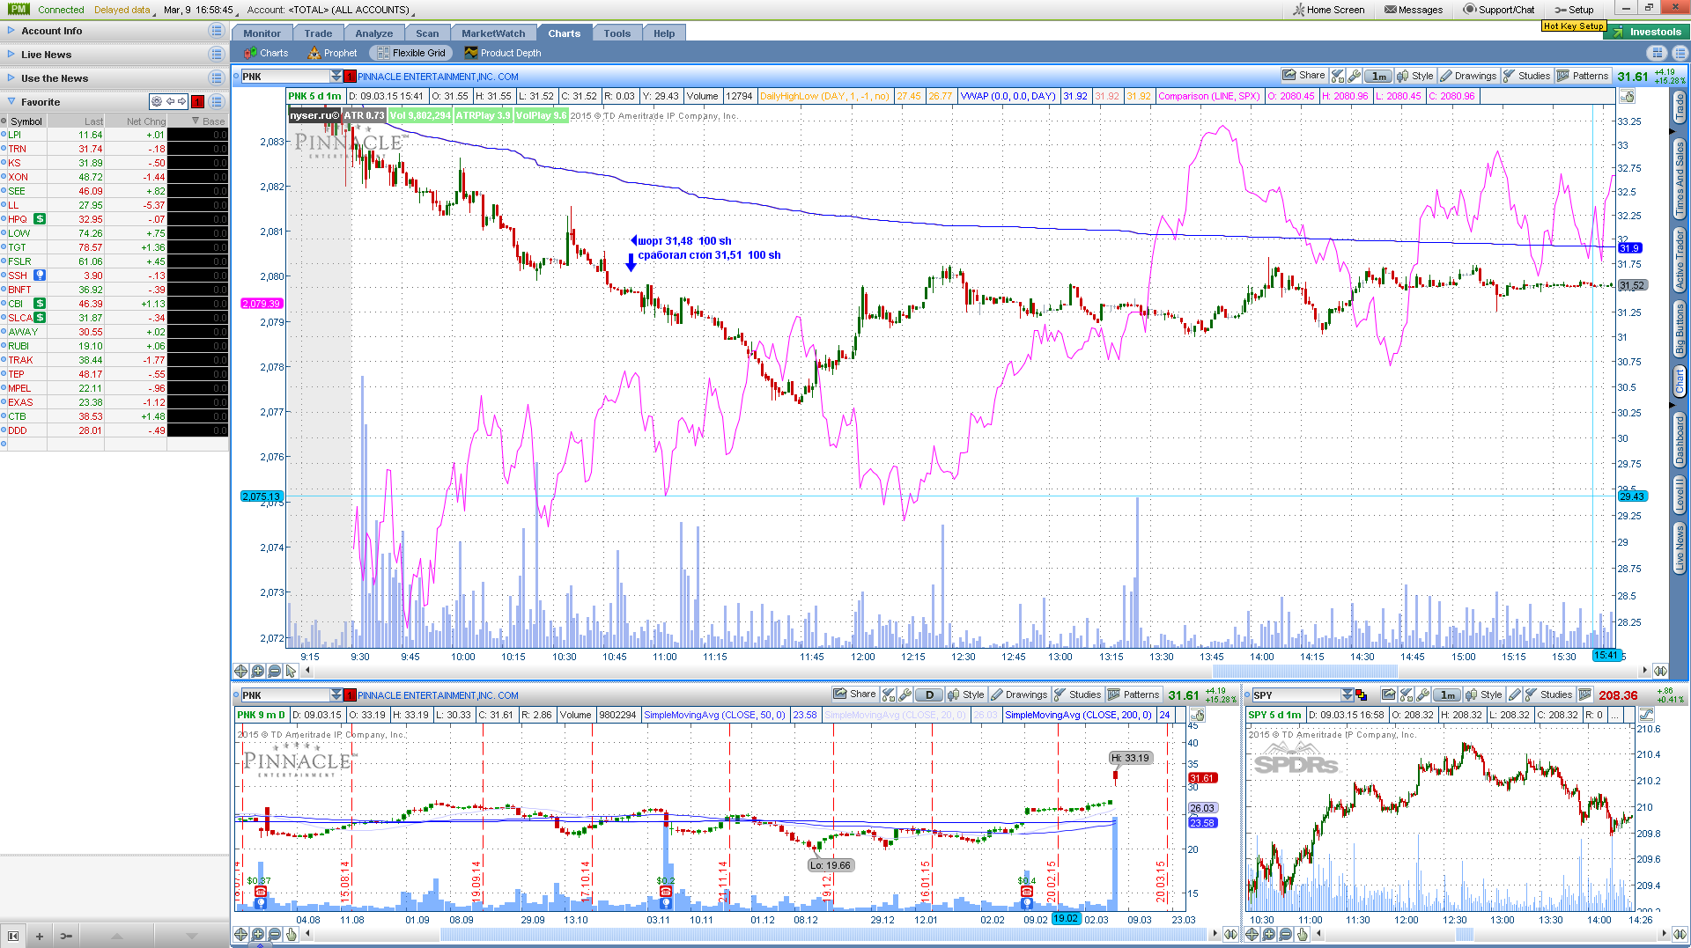The width and height of the screenshot is (1691, 948).
Task: Open the Investools panel
Action: point(1648,32)
